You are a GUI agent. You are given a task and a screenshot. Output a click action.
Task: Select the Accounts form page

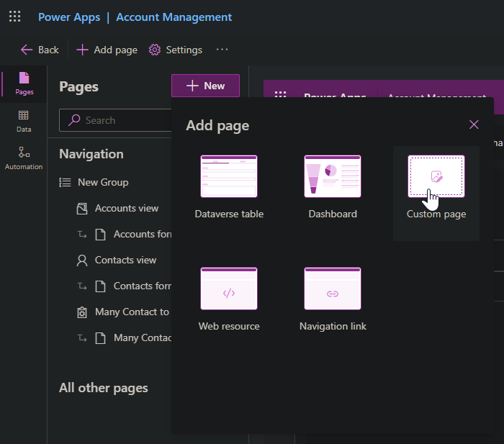pyautogui.click(x=143, y=235)
